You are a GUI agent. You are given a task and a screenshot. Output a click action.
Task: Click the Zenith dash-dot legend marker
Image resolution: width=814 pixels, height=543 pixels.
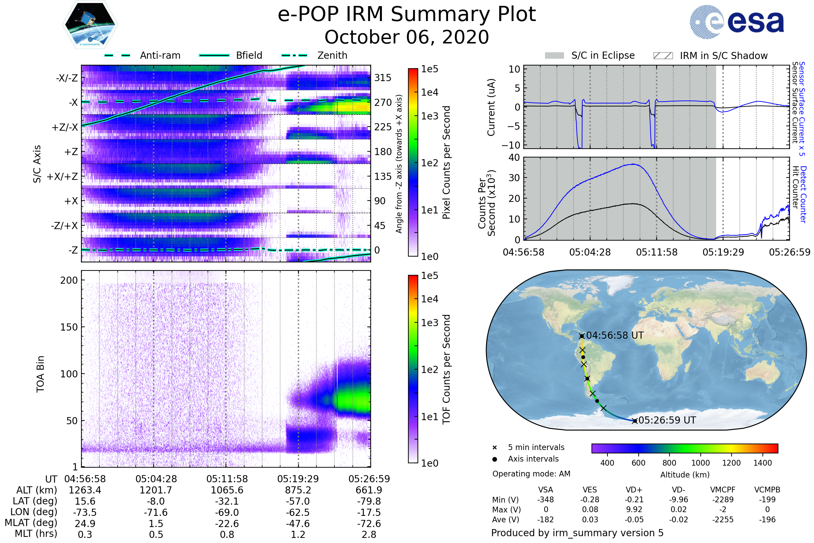[294, 55]
